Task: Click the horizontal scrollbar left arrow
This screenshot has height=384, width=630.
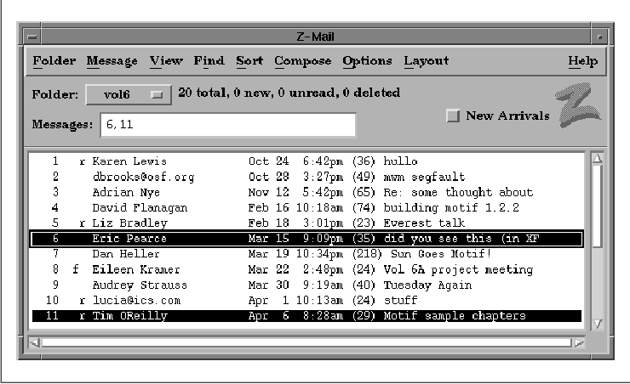Action: click(x=35, y=342)
